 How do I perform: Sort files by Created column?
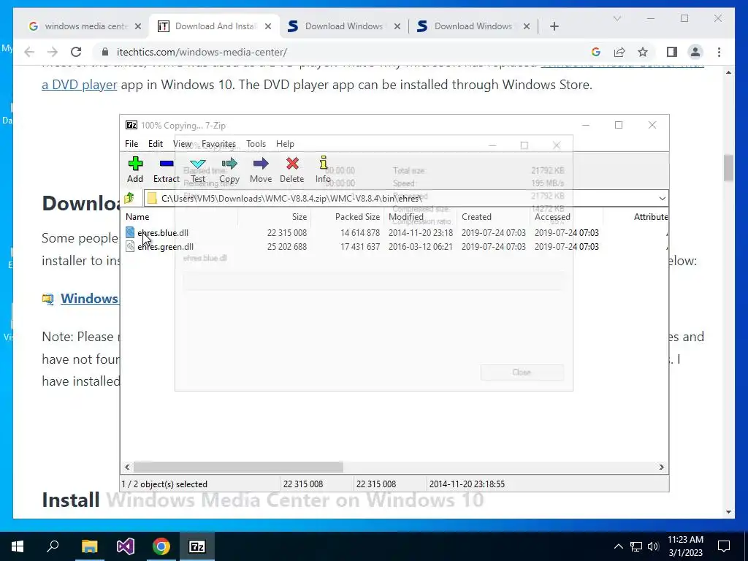[476, 216]
